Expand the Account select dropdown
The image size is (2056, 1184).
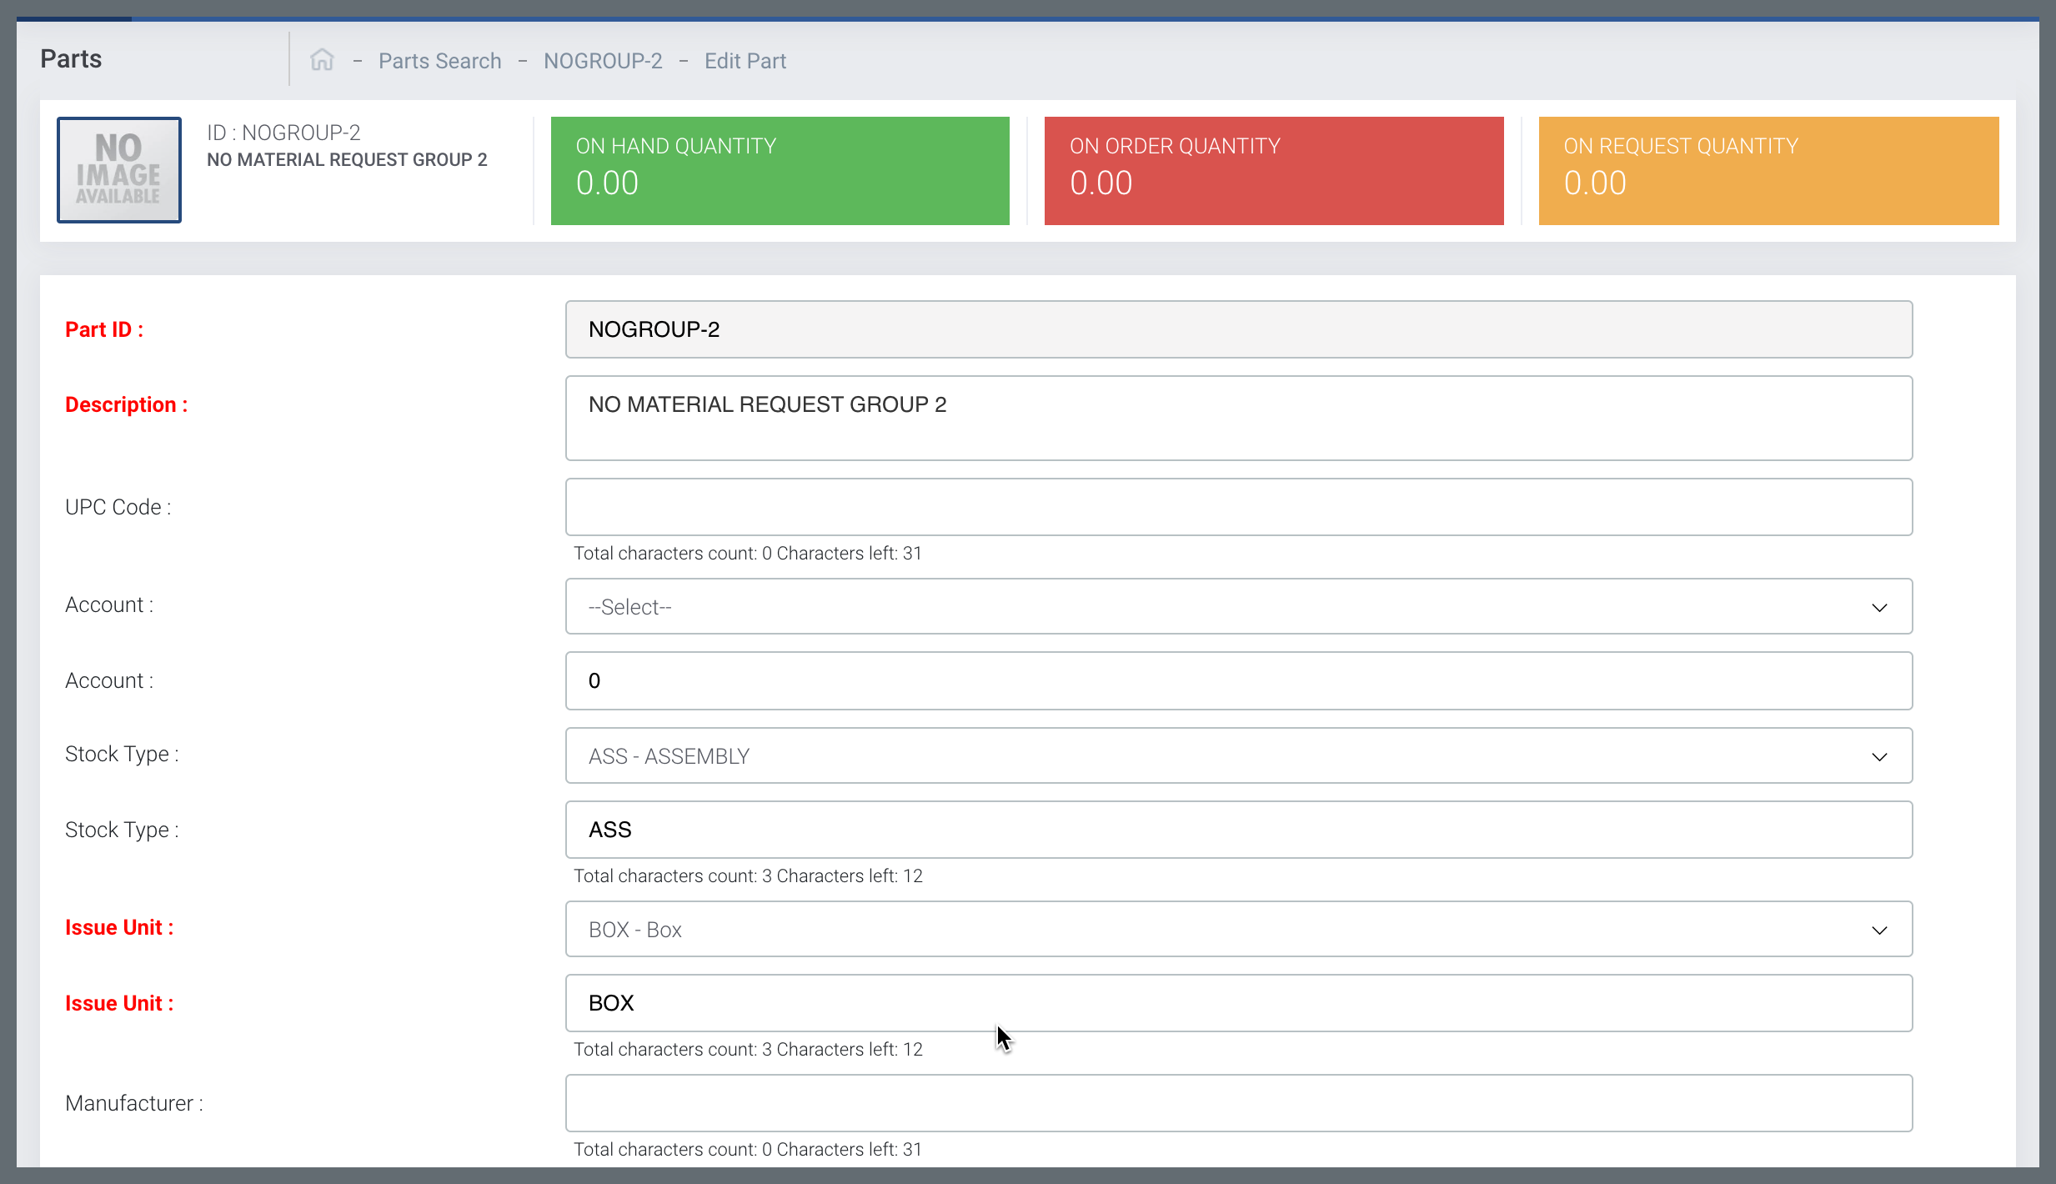pos(1238,607)
